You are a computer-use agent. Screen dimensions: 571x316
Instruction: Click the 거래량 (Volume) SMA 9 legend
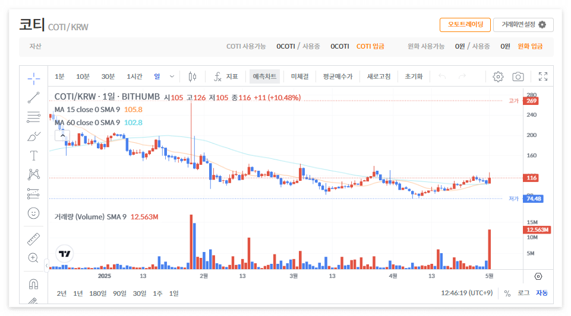pos(90,217)
